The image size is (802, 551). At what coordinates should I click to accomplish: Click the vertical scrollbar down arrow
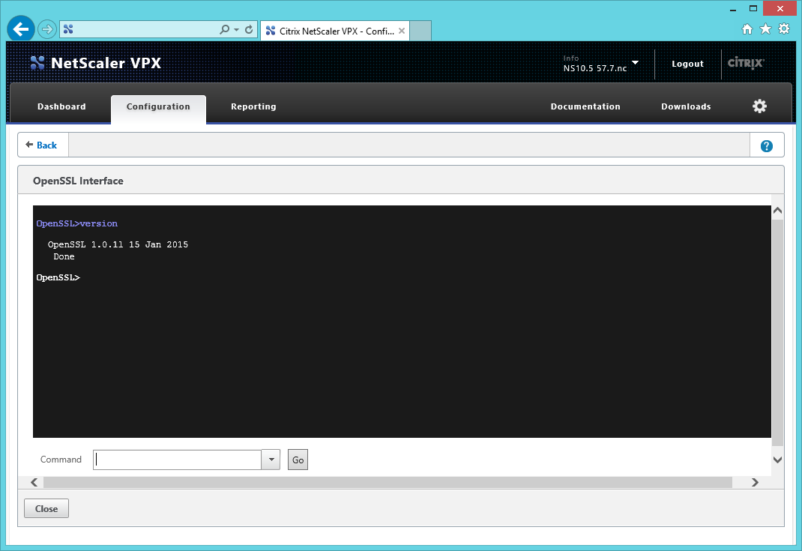tap(777, 460)
